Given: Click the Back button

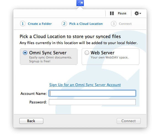Looking at the screenshot, I should (31, 121).
